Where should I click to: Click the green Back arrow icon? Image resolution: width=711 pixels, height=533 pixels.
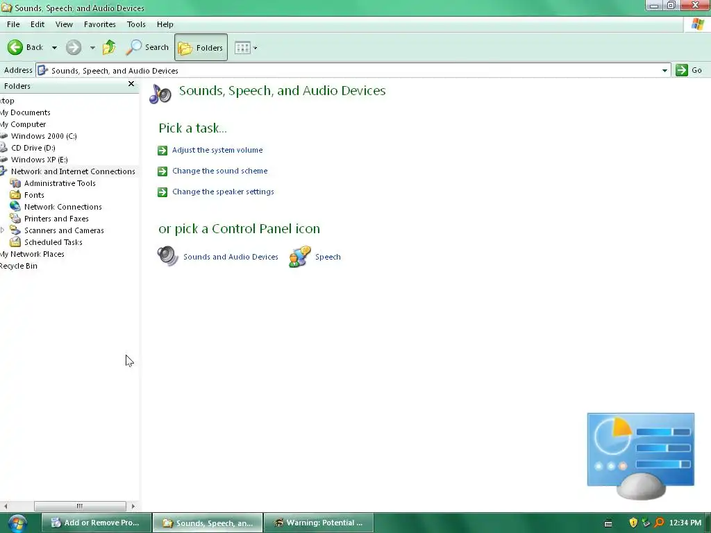click(x=15, y=47)
